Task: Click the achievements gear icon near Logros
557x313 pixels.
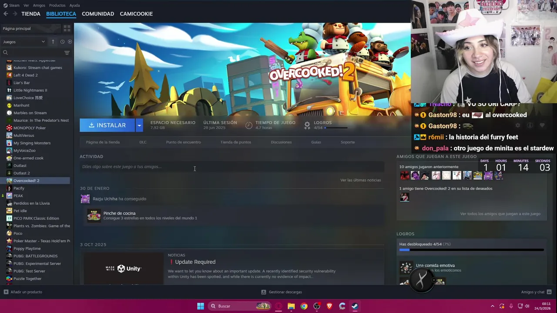Action: click(307, 125)
